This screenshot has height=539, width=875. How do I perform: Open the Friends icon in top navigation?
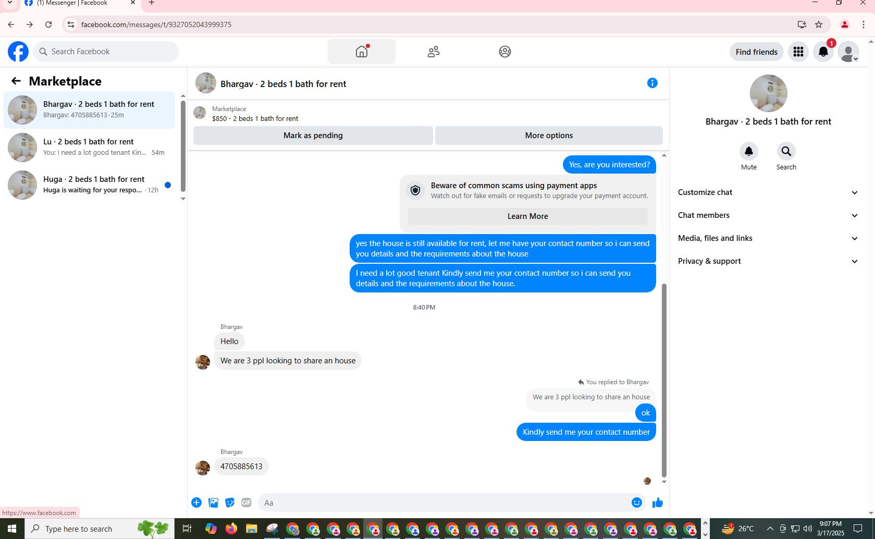pyautogui.click(x=434, y=52)
